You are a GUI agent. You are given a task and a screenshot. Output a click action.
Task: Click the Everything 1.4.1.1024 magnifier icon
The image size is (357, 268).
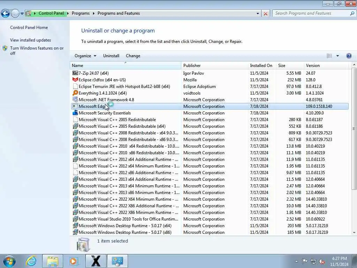coord(75,93)
